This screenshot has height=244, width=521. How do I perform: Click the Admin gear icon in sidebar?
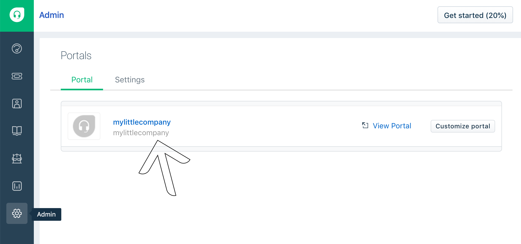pos(17,213)
